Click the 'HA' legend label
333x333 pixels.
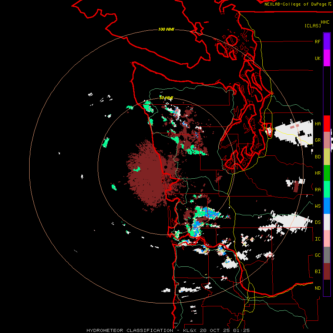(317, 124)
